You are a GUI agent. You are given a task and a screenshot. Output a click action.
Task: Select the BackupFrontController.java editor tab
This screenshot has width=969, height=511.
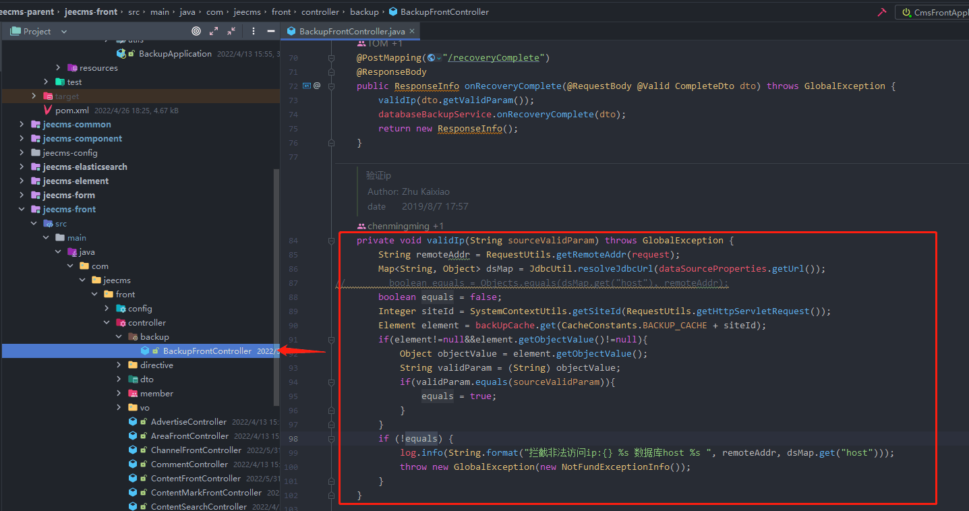coord(351,31)
